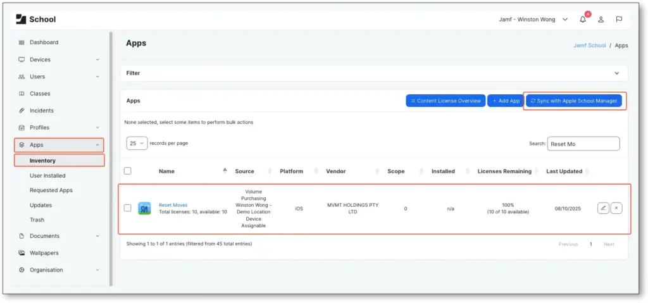Open the notifications bell icon
The image size is (648, 303).
pos(583,20)
